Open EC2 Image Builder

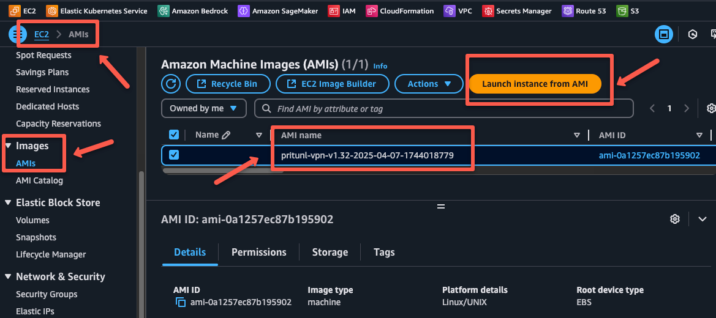click(333, 84)
